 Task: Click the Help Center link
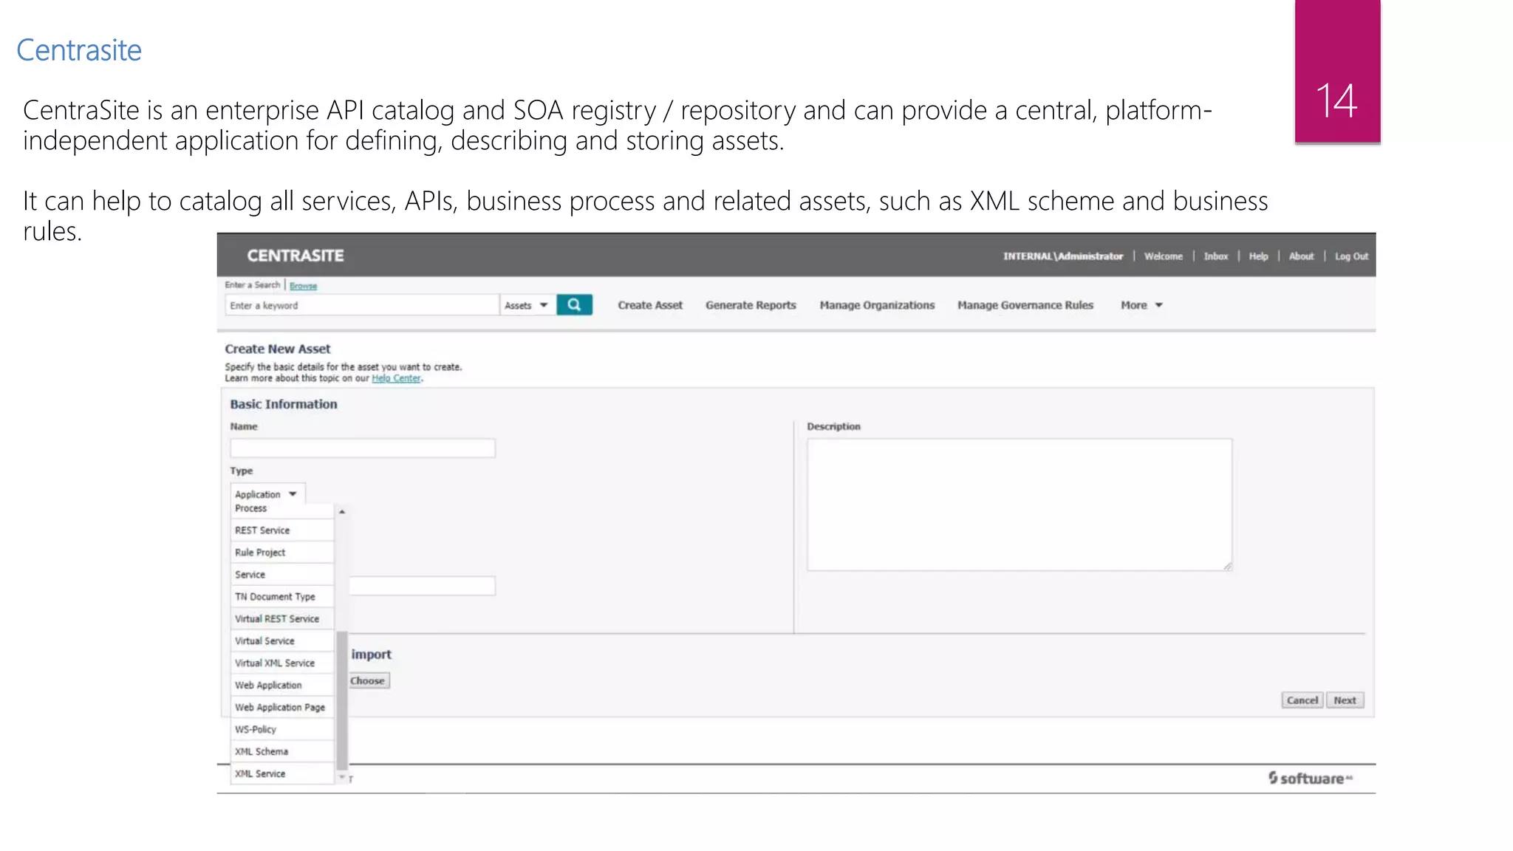coord(396,378)
